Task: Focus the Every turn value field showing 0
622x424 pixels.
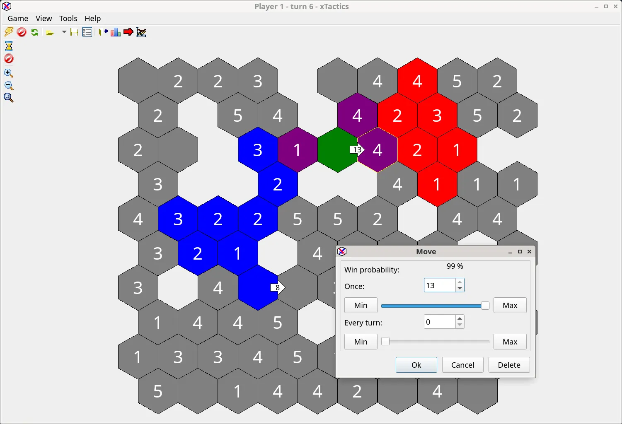Action: tap(440, 322)
